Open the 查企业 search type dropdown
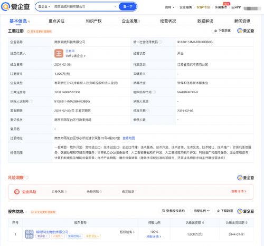The height and width of the screenshot is (246, 264). click(44, 7)
